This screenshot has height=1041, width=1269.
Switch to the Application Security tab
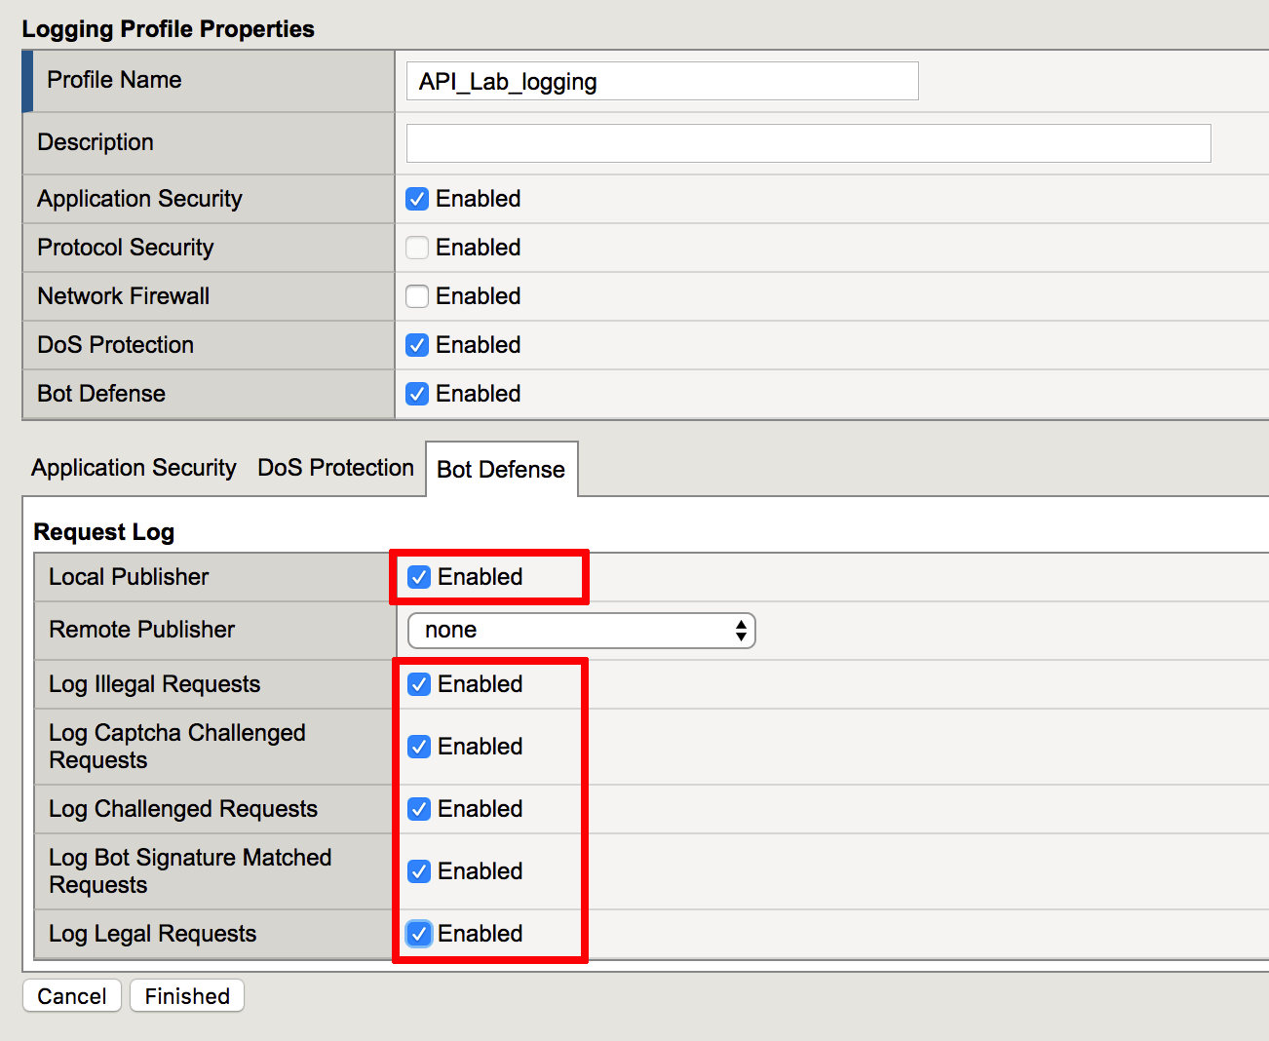(135, 468)
